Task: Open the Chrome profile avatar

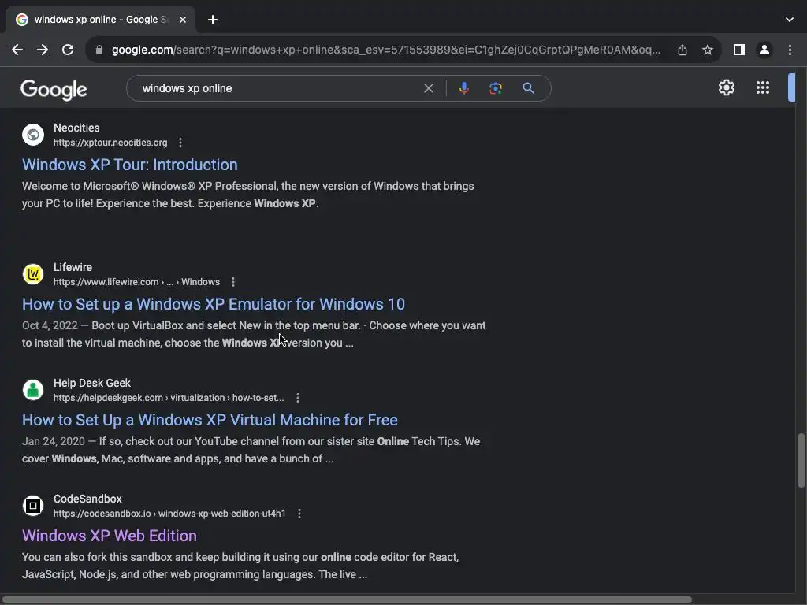Action: (x=764, y=50)
